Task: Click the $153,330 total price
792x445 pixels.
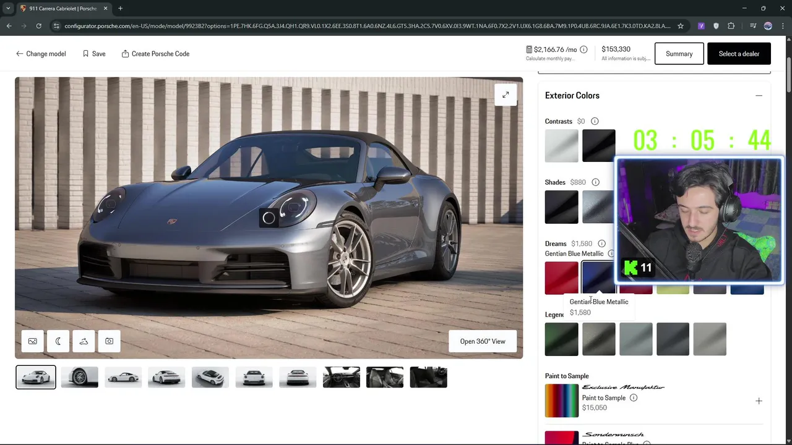Action: point(616,49)
